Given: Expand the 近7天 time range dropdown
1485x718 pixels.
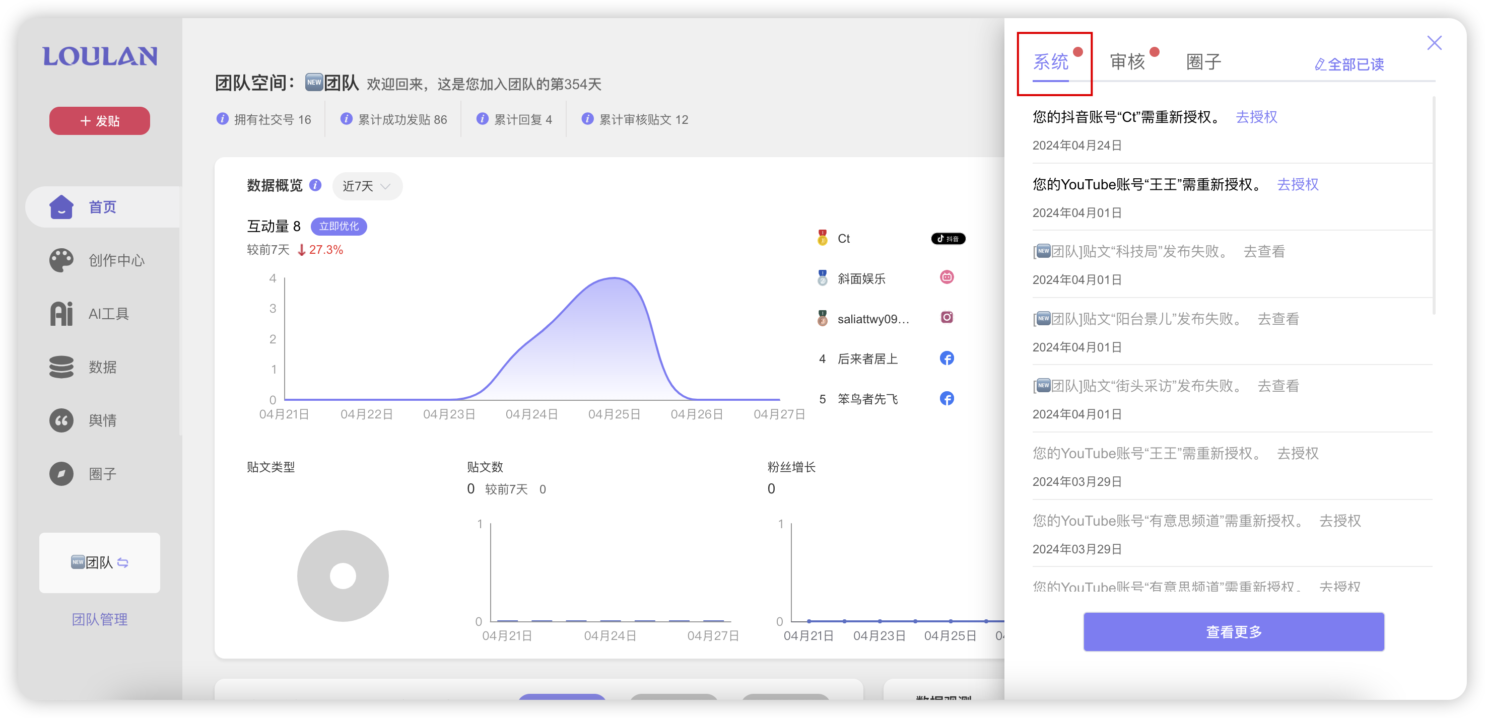Looking at the screenshot, I should 367,186.
